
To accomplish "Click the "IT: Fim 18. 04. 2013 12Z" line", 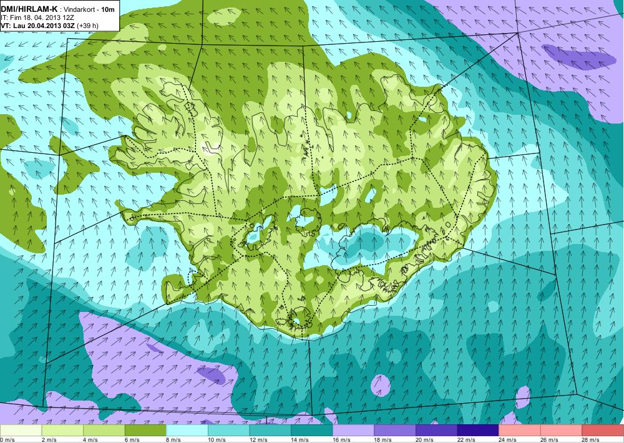I will pos(37,17).
